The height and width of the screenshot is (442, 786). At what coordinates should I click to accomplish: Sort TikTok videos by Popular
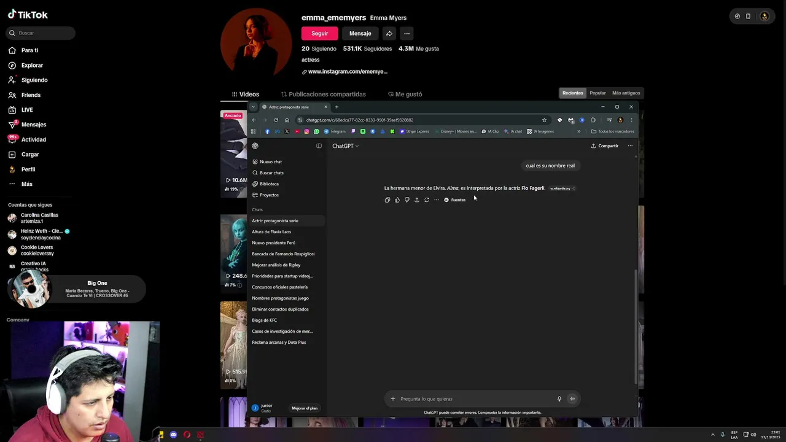point(597,93)
